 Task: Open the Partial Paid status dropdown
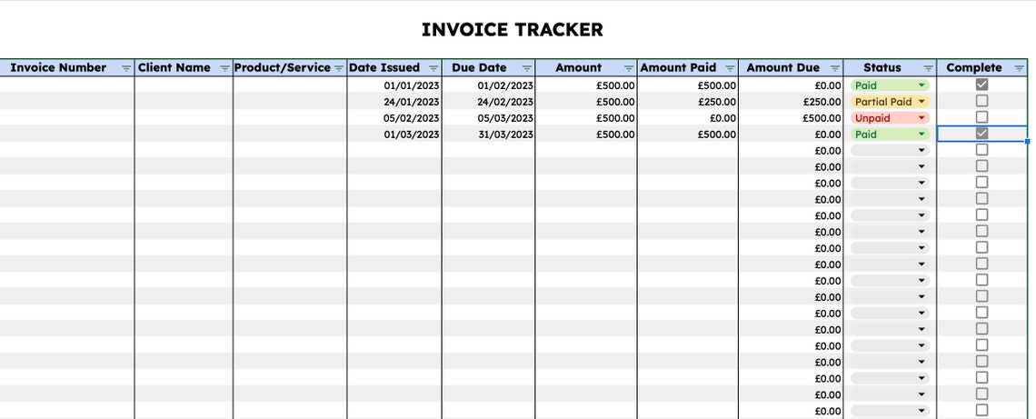tap(890, 102)
